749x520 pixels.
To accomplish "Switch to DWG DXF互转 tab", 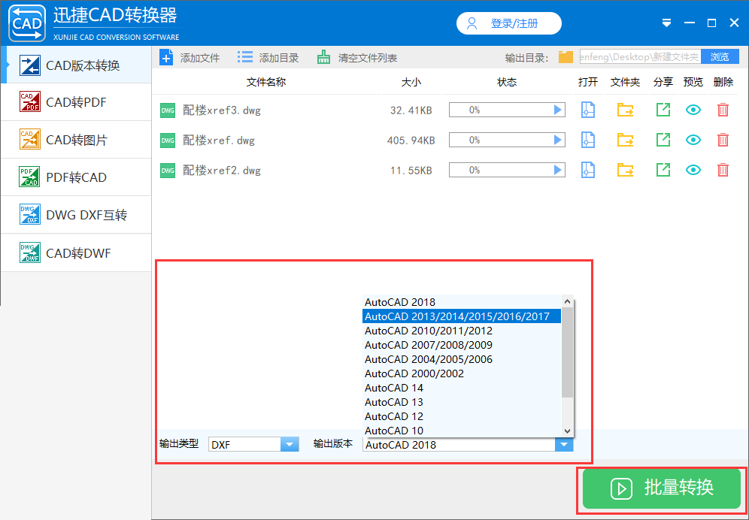I will coord(77,215).
